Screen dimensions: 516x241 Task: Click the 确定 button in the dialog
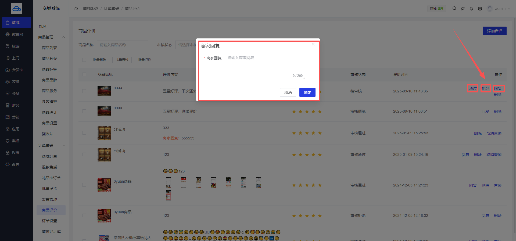pyautogui.click(x=307, y=92)
